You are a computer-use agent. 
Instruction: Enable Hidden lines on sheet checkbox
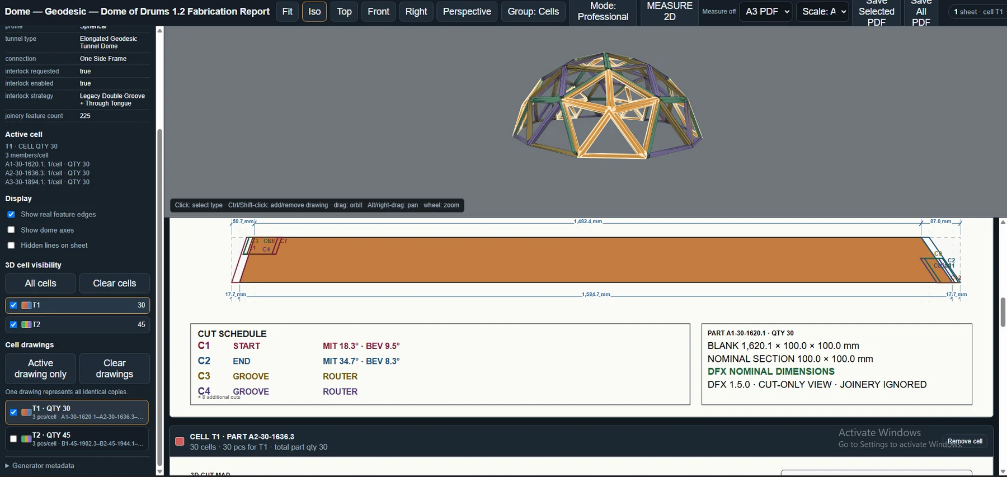click(x=11, y=245)
